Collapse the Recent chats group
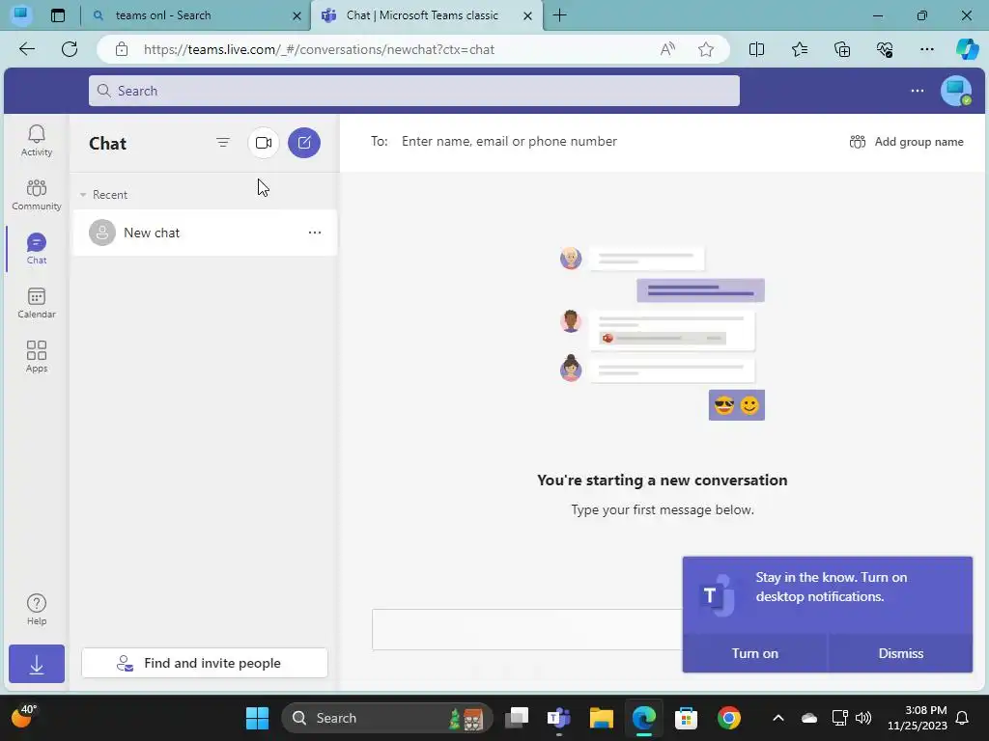Viewport: 989px width, 741px height. pos(83,195)
